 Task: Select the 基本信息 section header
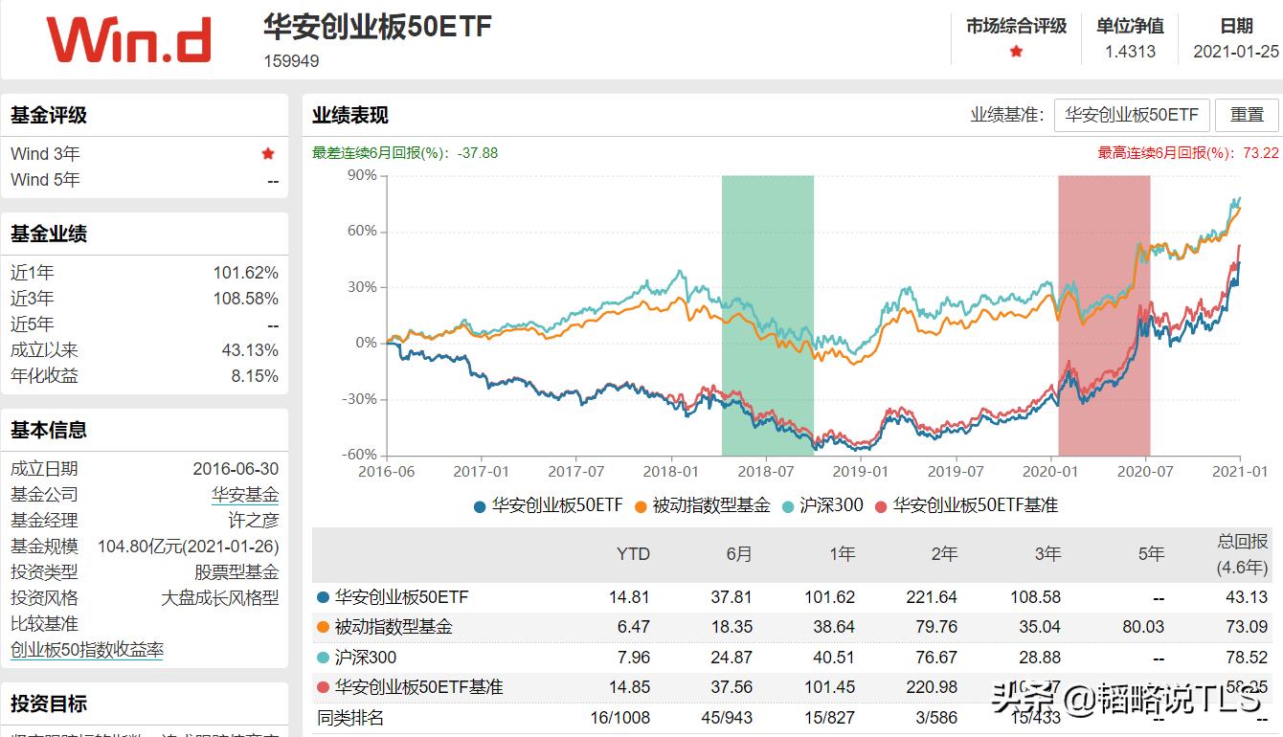tap(48, 431)
